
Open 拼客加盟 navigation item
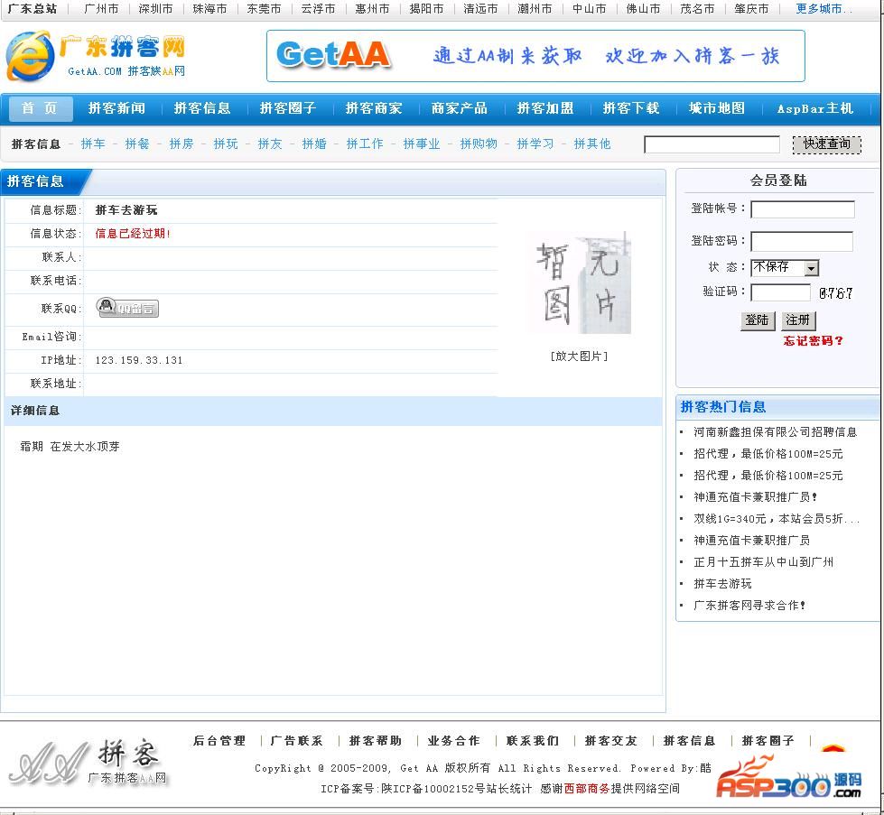click(x=545, y=108)
